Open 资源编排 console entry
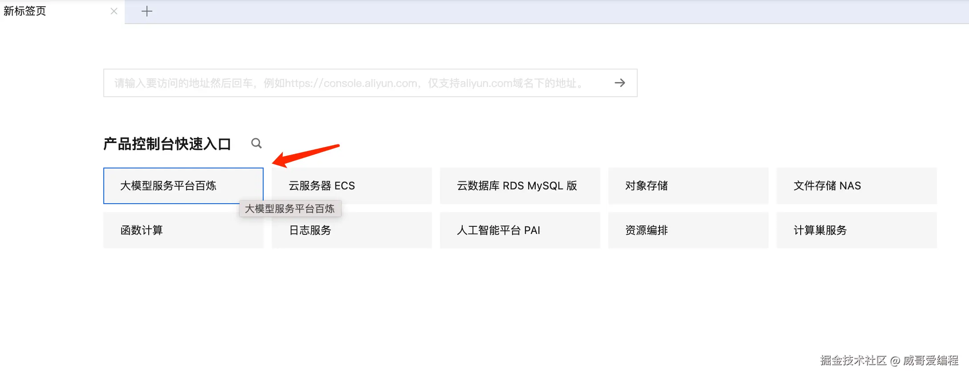Image resolution: width=969 pixels, height=377 pixels. [x=688, y=230]
